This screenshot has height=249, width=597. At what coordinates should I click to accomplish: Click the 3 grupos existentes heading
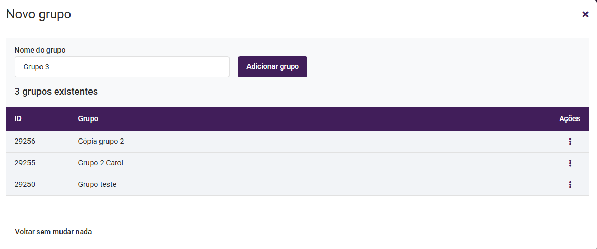pyautogui.click(x=56, y=92)
